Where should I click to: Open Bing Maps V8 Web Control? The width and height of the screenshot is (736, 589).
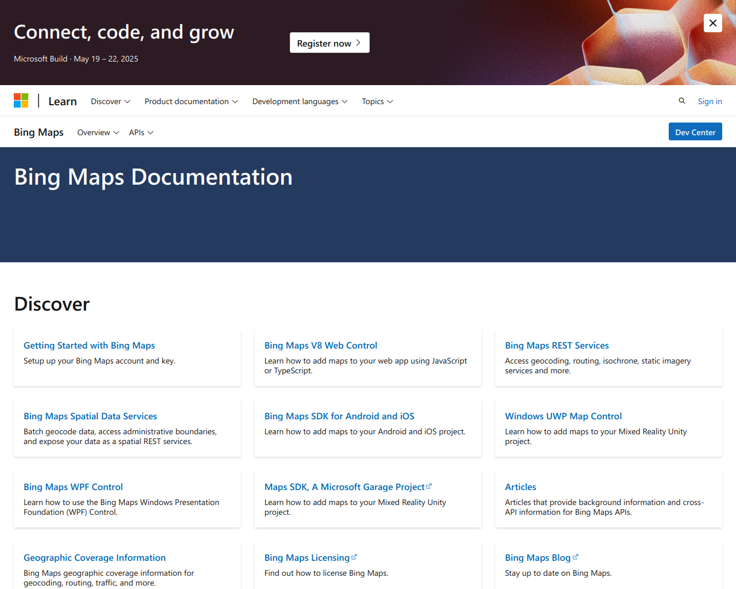321,345
